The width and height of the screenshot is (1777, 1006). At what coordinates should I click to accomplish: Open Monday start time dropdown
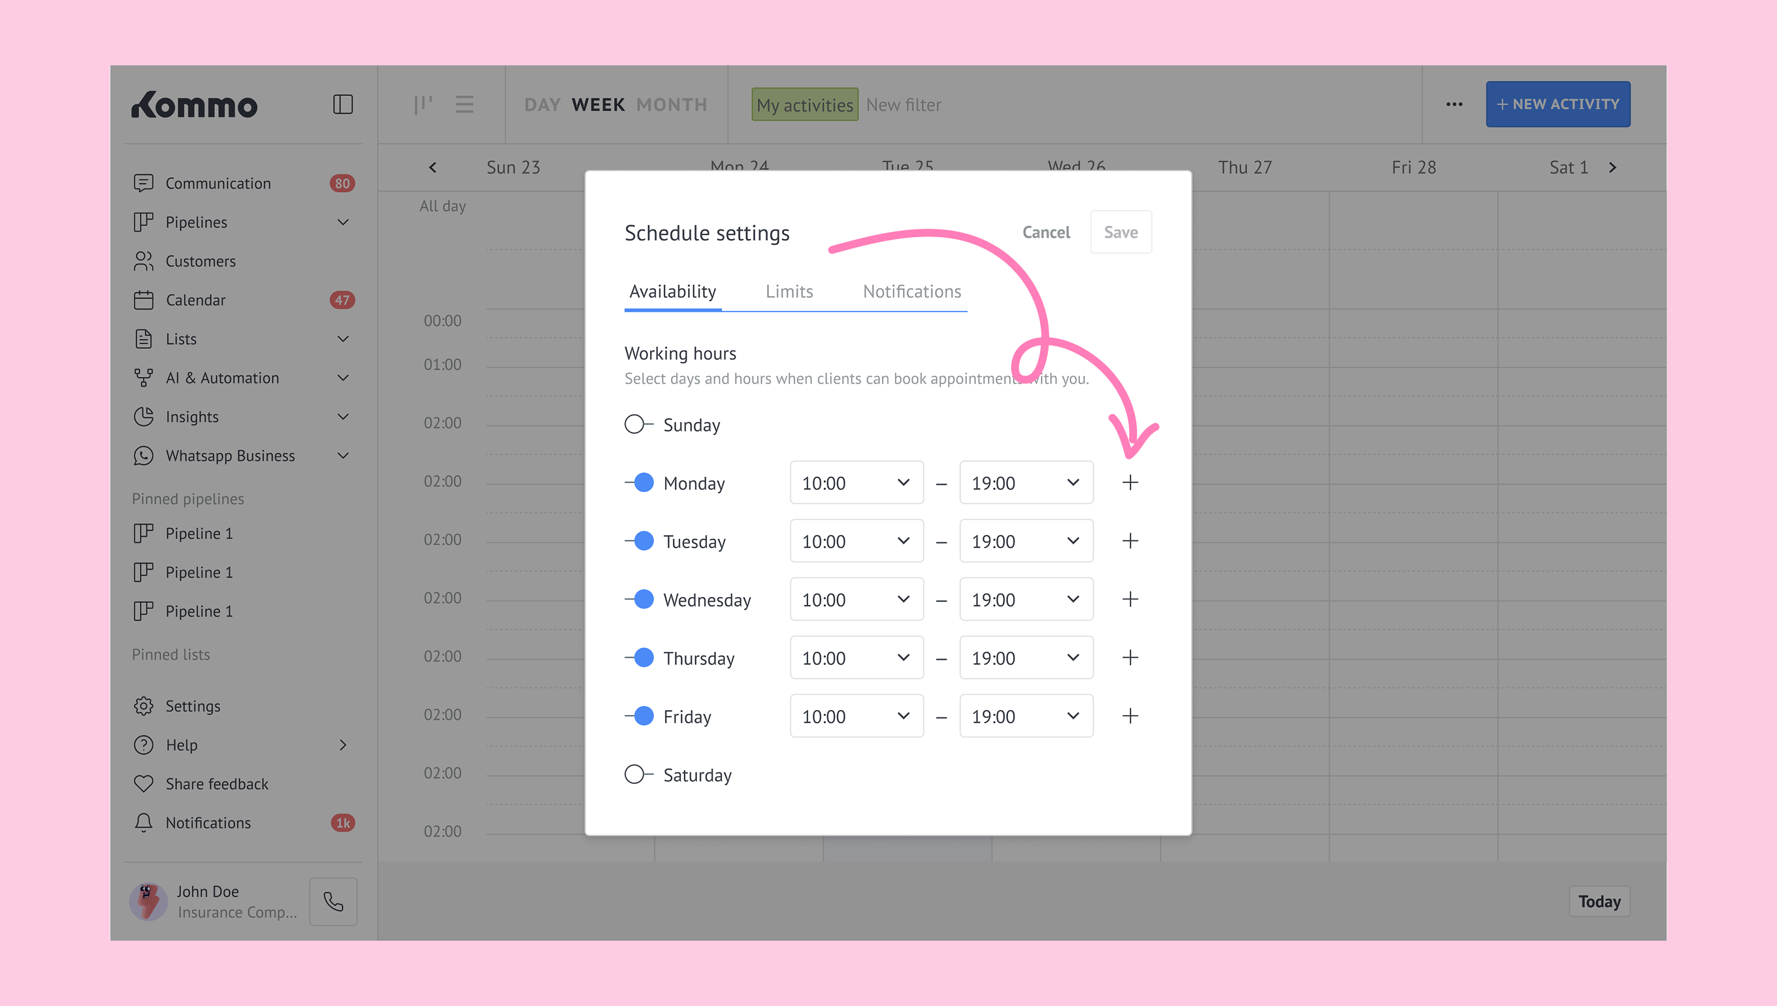tap(856, 482)
